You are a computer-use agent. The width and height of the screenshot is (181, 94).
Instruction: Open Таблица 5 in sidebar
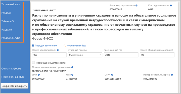[x=8, y=21]
